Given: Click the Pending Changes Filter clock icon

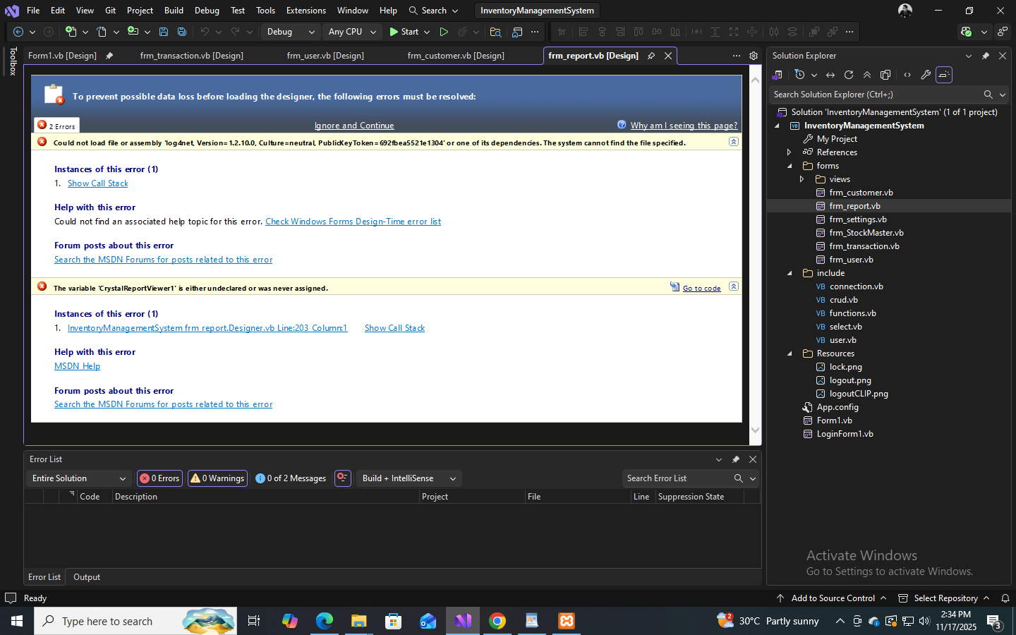Looking at the screenshot, I should pyautogui.click(x=799, y=75).
